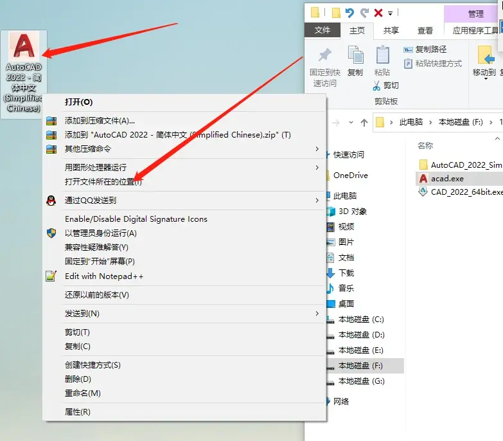Select 本地磁盘 (E:) drive
Viewport: 503px width, 441px height.
click(x=360, y=350)
